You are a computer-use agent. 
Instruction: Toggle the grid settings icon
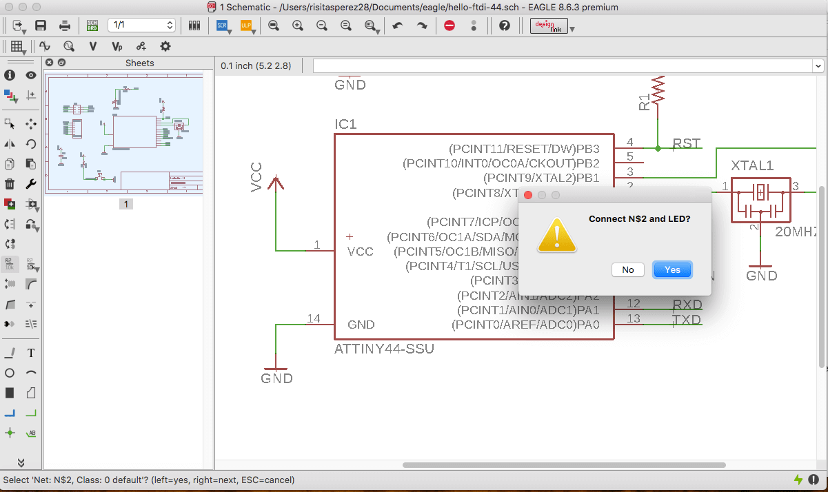coord(17,46)
